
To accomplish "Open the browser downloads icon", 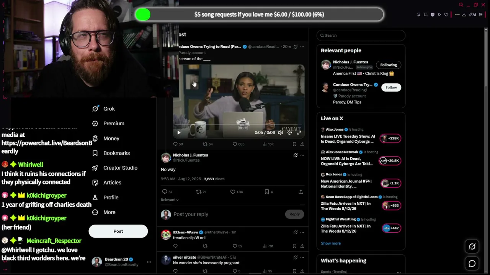I will coord(464,15).
